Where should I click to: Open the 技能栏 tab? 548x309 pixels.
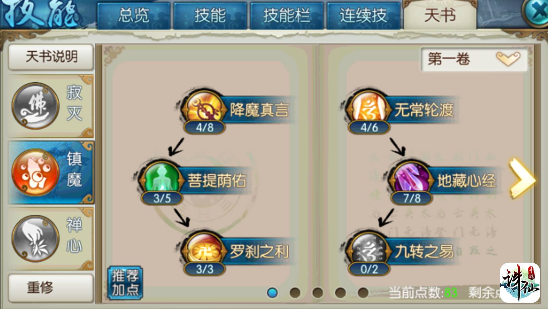[x=286, y=15]
